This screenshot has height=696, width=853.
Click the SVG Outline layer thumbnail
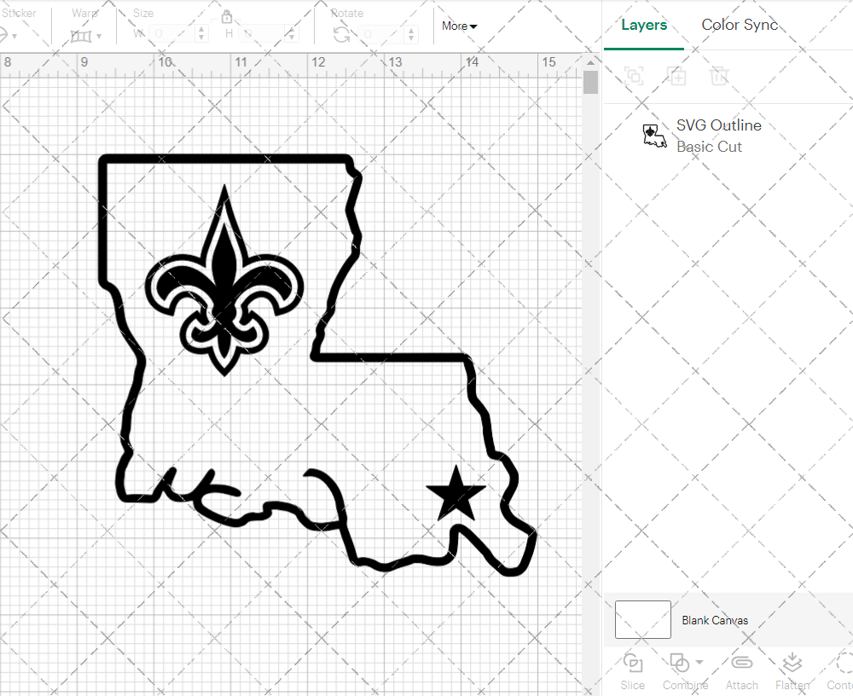tap(654, 136)
